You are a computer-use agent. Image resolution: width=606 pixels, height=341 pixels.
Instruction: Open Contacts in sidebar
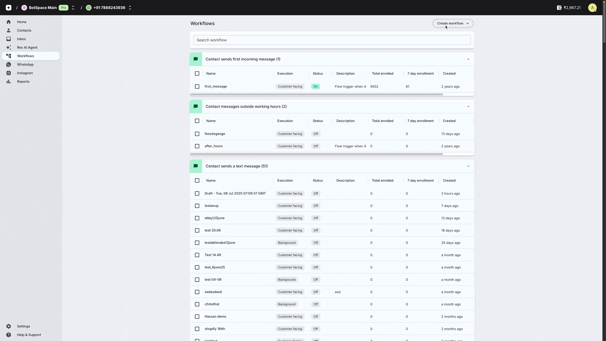[x=31, y=30]
